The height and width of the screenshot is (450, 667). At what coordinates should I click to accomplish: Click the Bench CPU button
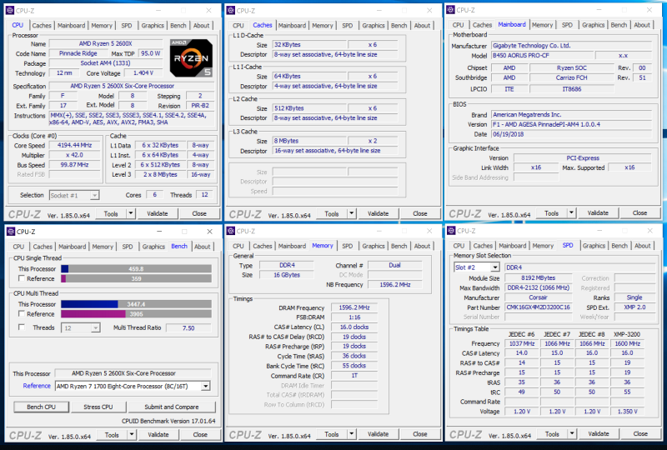point(41,407)
